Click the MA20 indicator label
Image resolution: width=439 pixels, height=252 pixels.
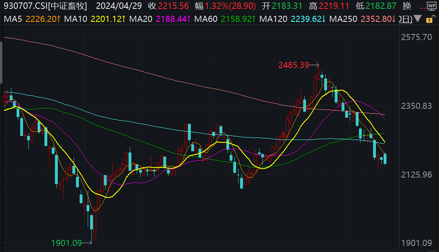point(141,19)
